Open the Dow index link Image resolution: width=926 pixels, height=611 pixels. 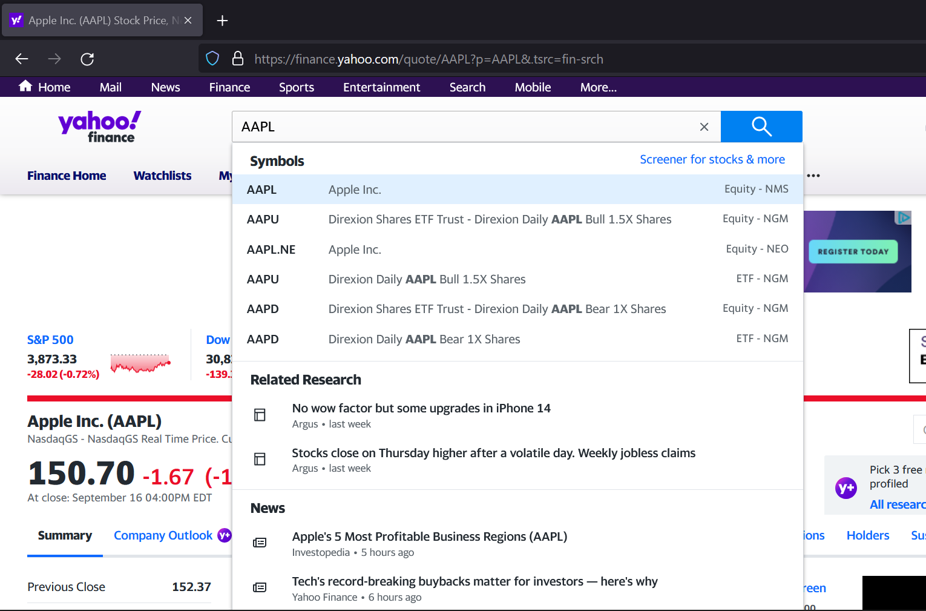(x=218, y=340)
